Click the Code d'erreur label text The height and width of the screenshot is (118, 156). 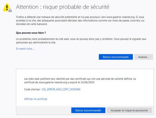point(33,89)
